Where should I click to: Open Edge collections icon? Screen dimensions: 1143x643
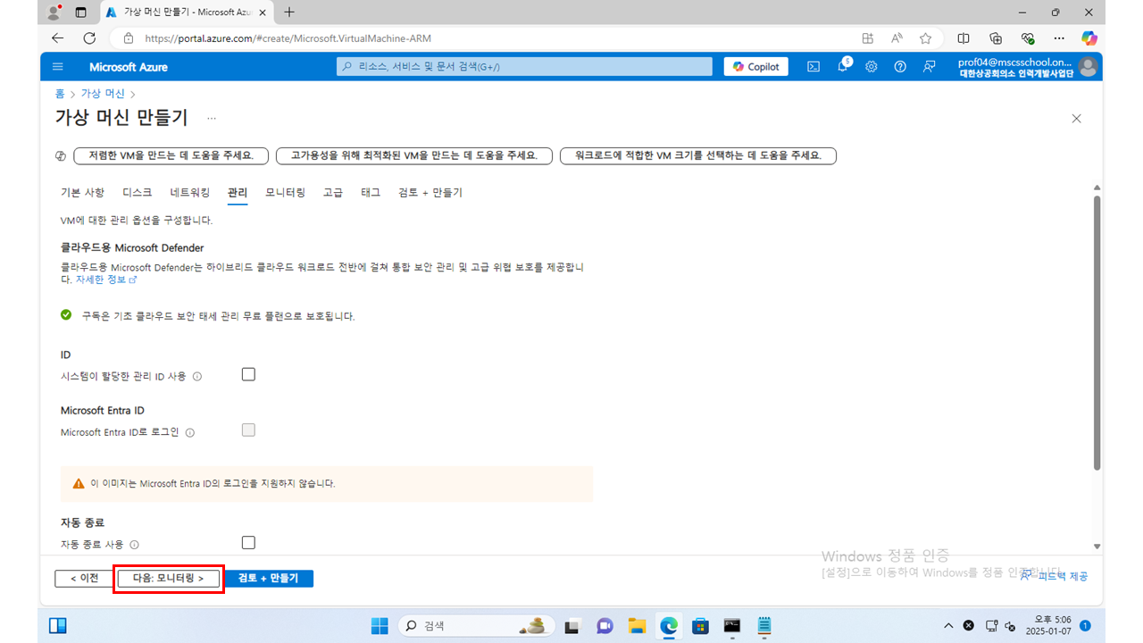pyautogui.click(x=996, y=38)
